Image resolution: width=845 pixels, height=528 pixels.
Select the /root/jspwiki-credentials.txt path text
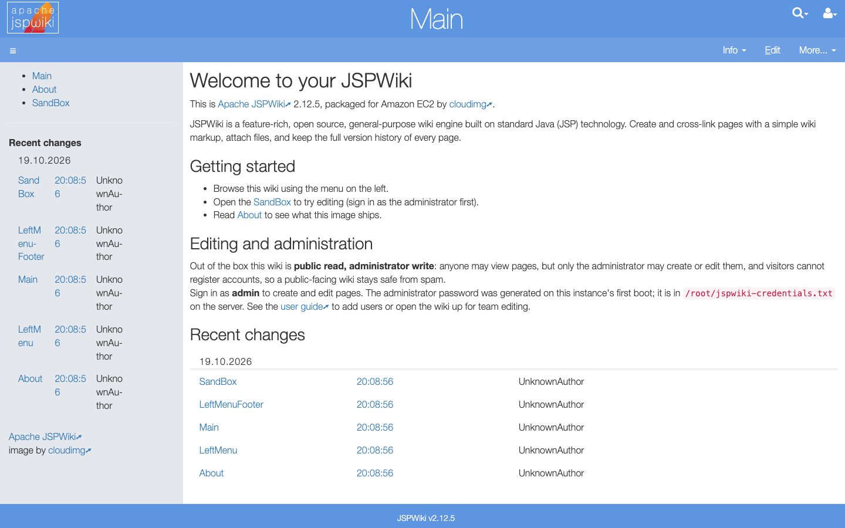pyautogui.click(x=759, y=293)
